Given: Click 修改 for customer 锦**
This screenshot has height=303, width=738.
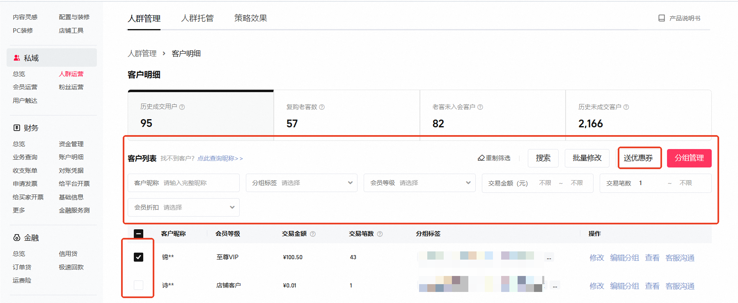Looking at the screenshot, I should (597, 258).
